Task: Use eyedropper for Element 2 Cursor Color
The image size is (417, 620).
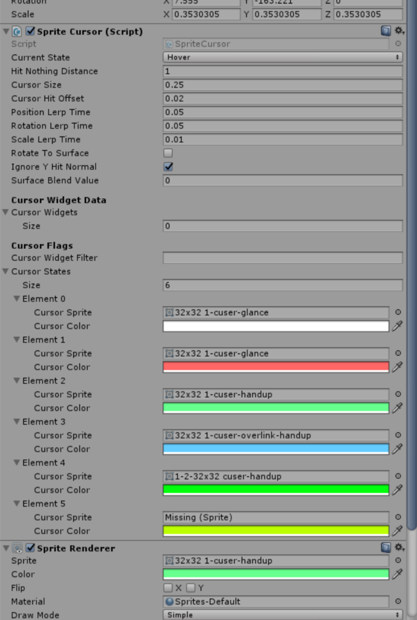Action: (397, 407)
